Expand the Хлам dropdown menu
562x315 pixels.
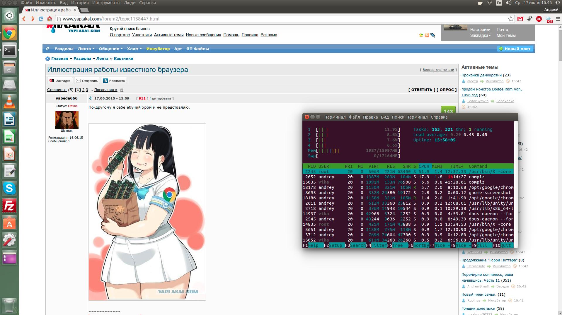point(134,49)
